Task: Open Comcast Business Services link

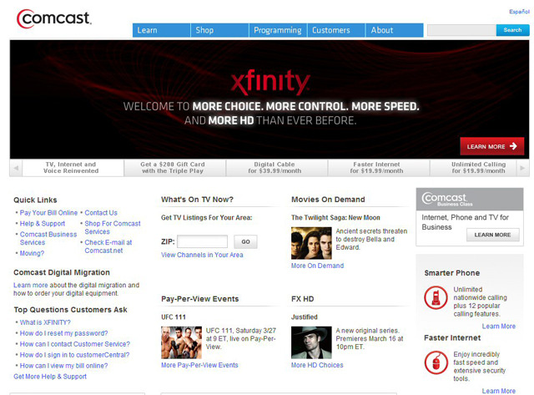Action: coord(48,238)
